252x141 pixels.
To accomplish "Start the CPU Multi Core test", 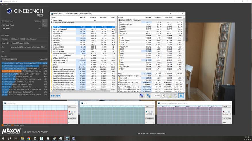I will pyautogui.click(x=45, y=21).
